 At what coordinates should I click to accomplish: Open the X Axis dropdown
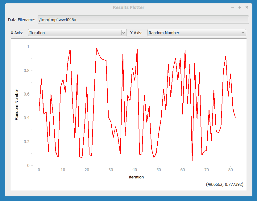[x=77, y=32]
